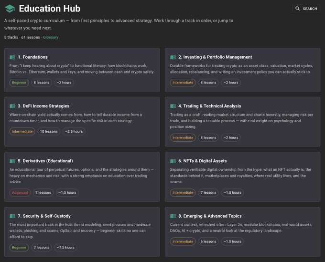Click '8 lessons' chip on Foundations card

click(x=42, y=83)
